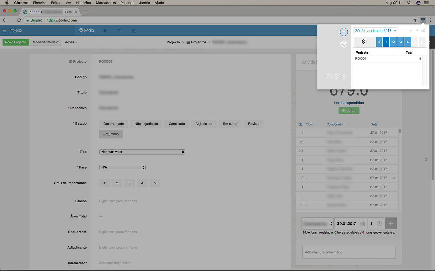The width and height of the screenshot is (435, 271).
Task: Click the activity list scrollbar thumb
Action: pyautogui.click(x=400, y=131)
